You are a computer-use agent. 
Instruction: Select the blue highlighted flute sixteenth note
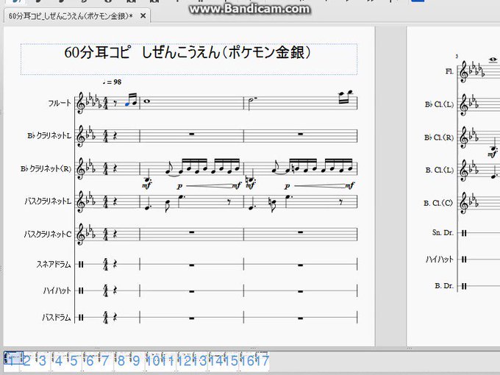click(127, 104)
